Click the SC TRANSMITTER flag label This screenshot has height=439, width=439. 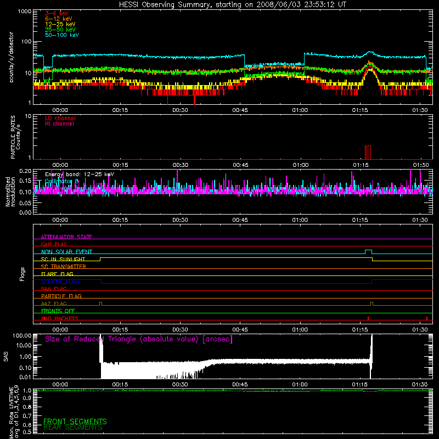(64, 267)
